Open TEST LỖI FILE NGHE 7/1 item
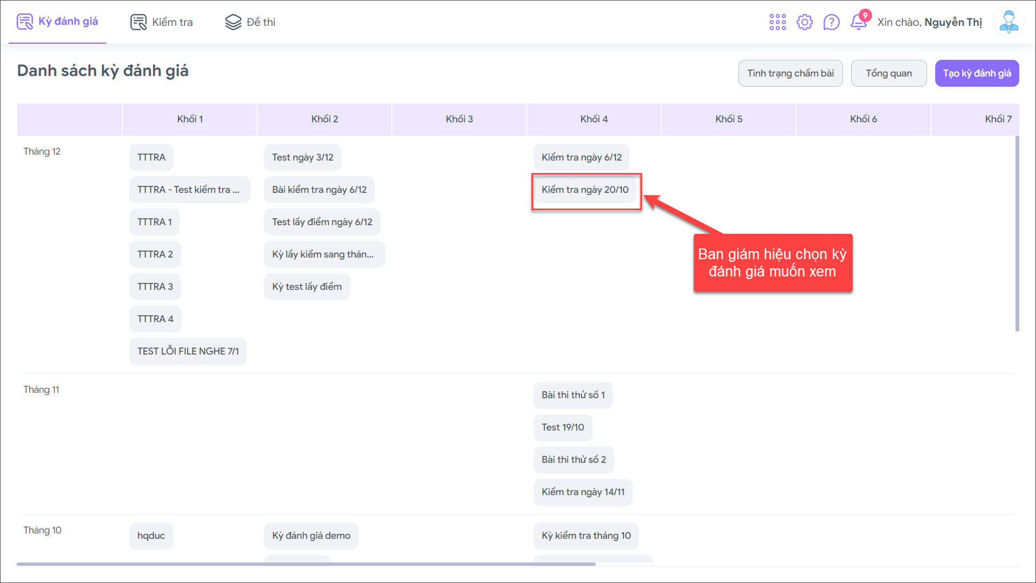 (x=188, y=351)
